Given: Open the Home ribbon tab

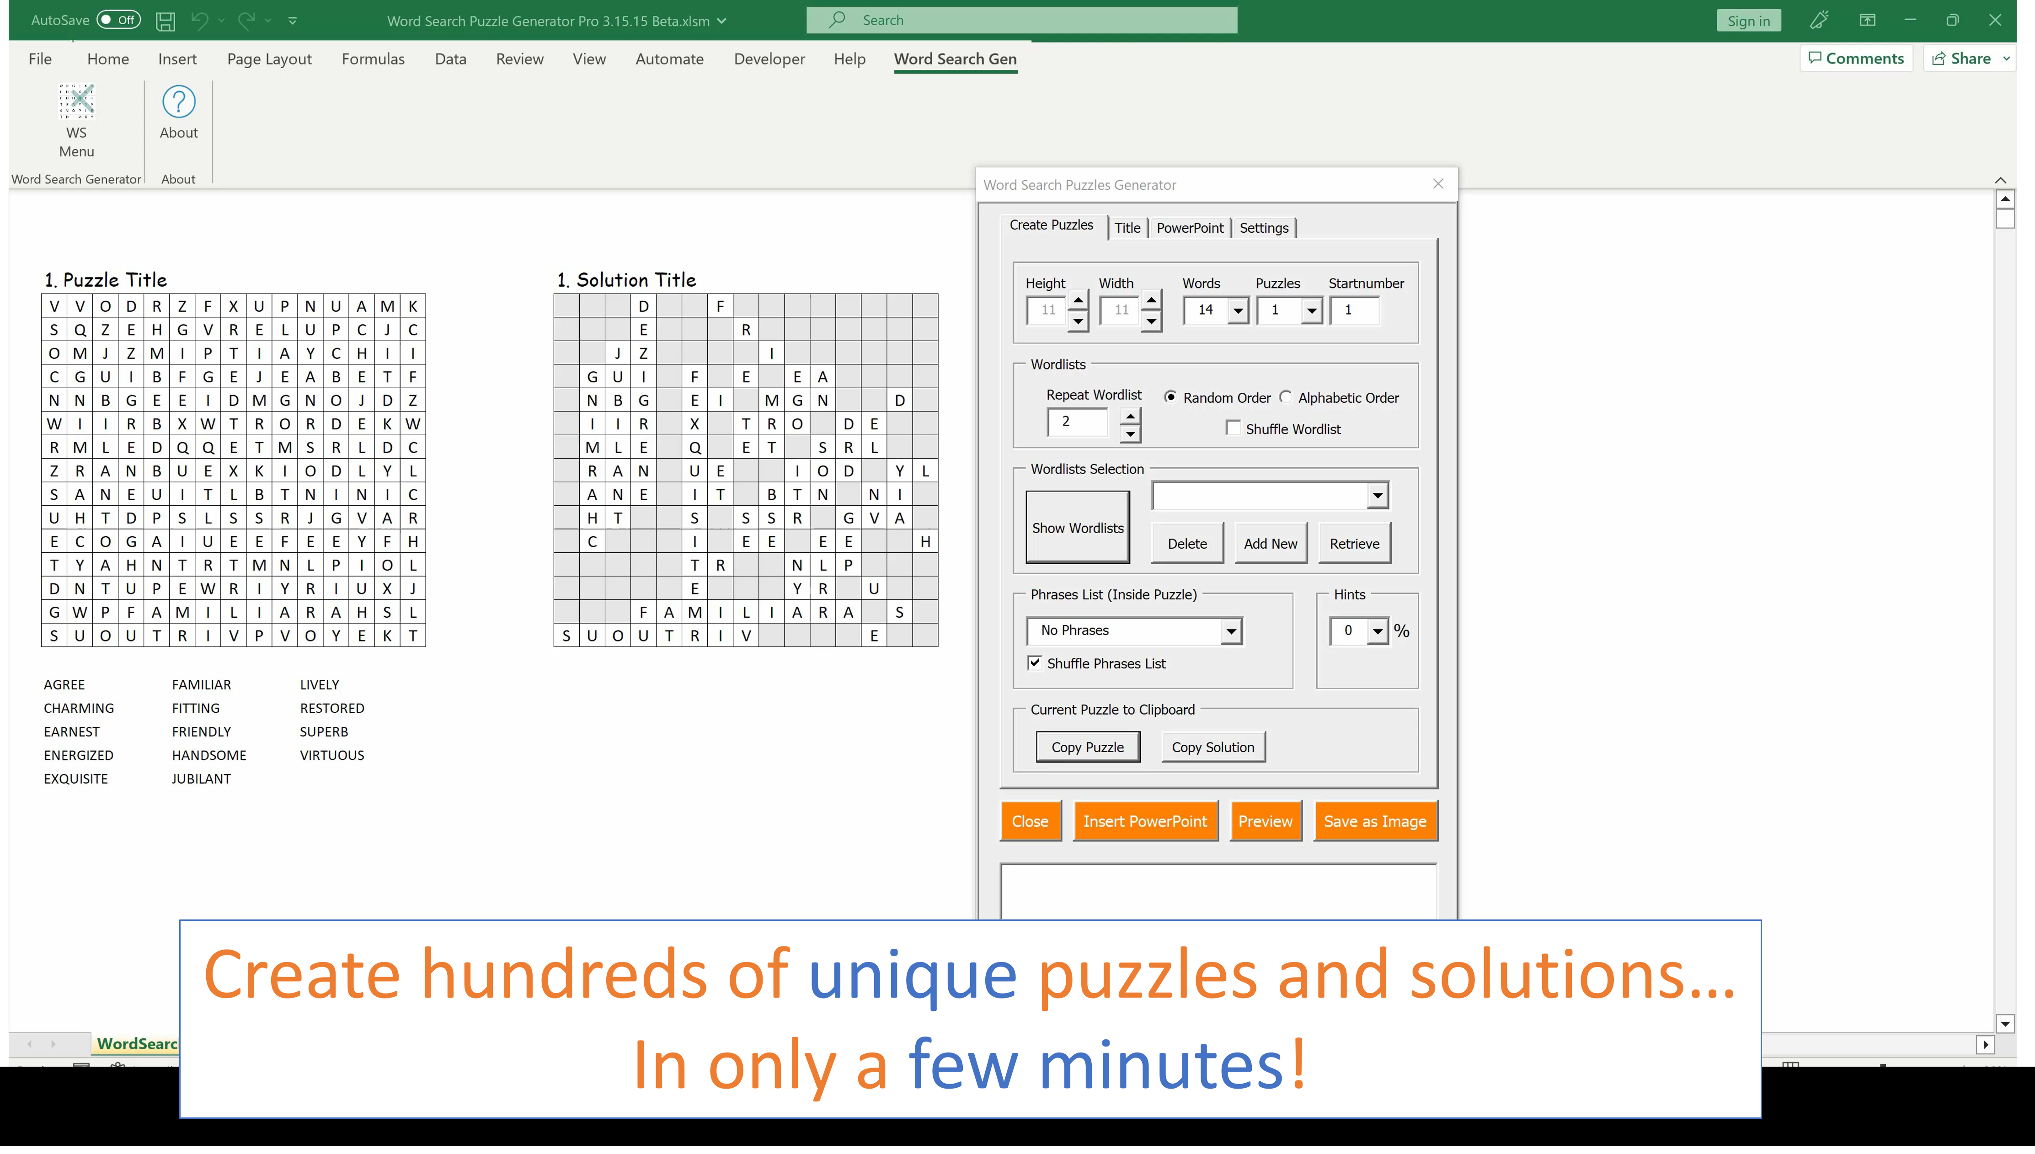Looking at the screenshot, I should pos(108,59).
